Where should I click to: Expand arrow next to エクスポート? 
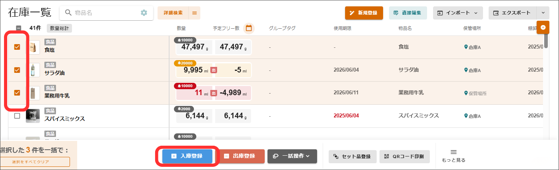543,13
